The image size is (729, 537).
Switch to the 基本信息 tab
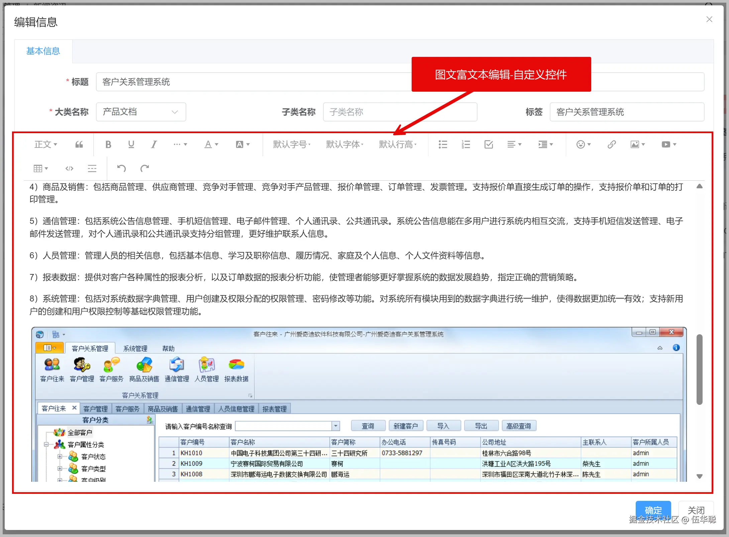[43, 51]
